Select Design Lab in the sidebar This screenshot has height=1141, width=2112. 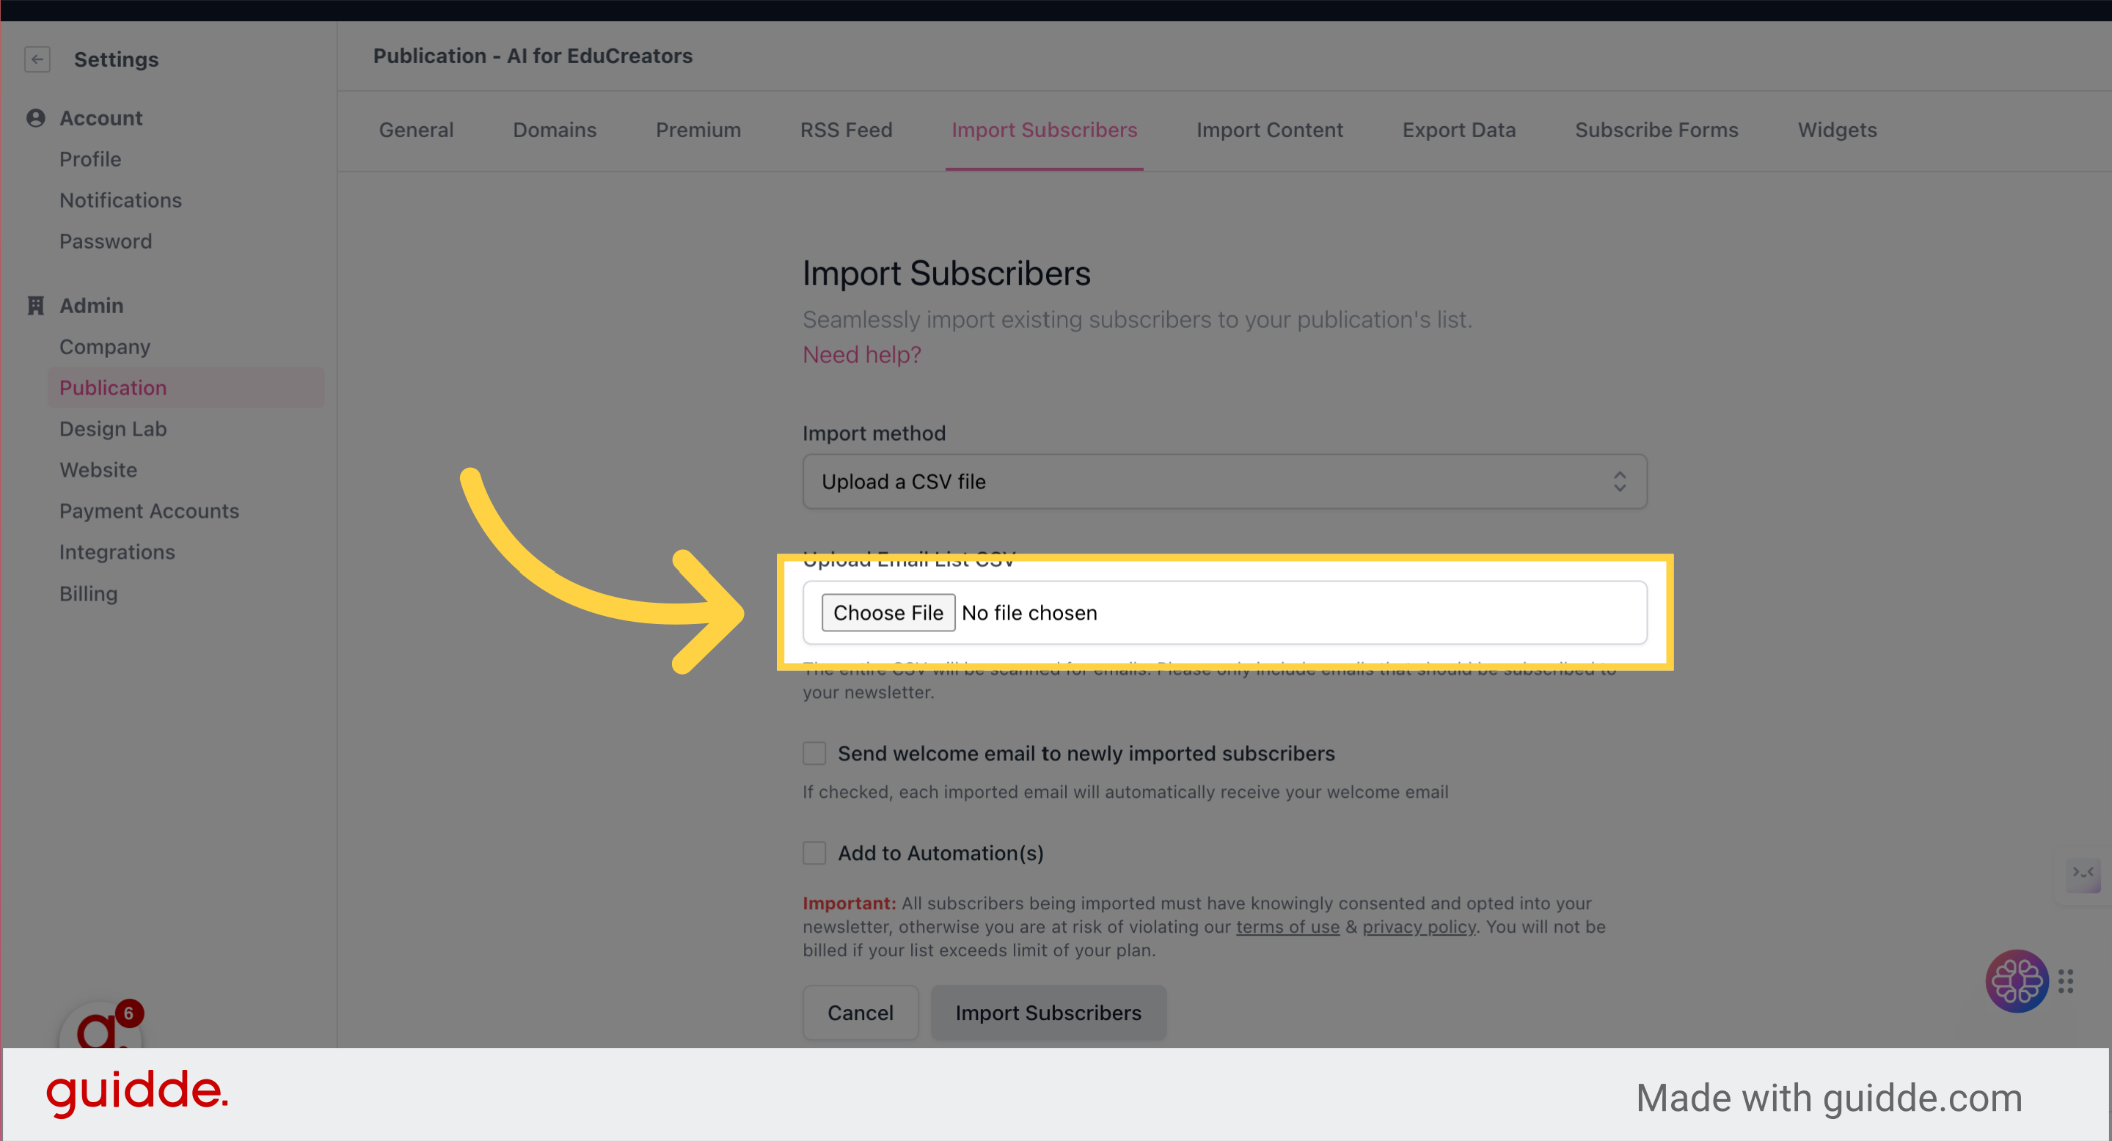(x=113, y=429)
